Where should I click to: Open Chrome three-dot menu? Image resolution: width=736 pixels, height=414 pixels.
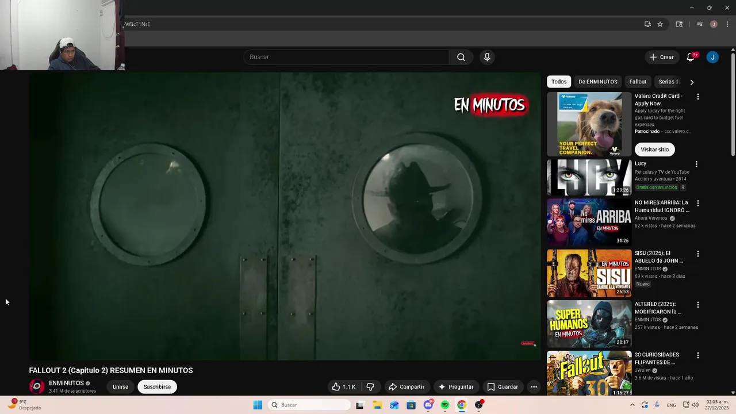(727, 24)
